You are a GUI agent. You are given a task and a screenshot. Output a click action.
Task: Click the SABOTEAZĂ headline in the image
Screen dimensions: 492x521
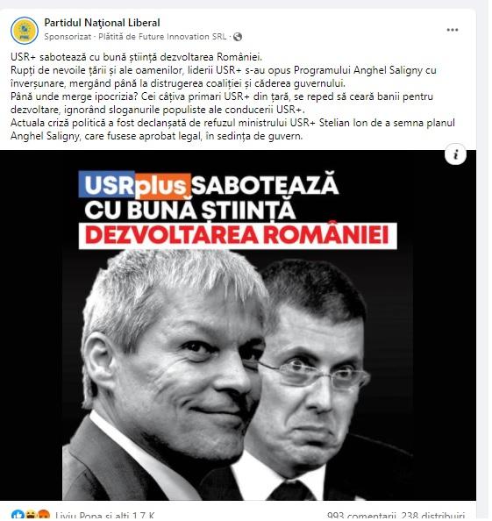point(266,184)
